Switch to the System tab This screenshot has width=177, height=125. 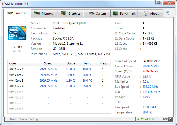click(x=97, y=14)
